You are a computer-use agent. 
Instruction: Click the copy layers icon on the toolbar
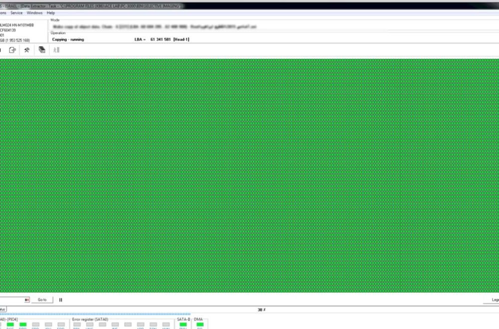coord(42,50)
